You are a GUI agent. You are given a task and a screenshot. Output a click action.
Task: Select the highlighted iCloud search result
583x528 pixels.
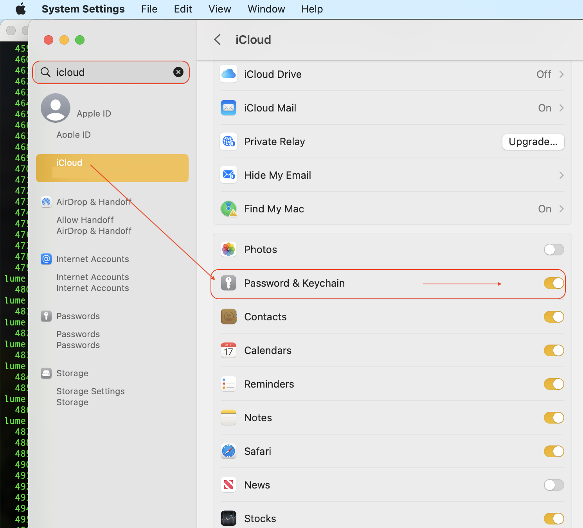(x=112, y=168)
